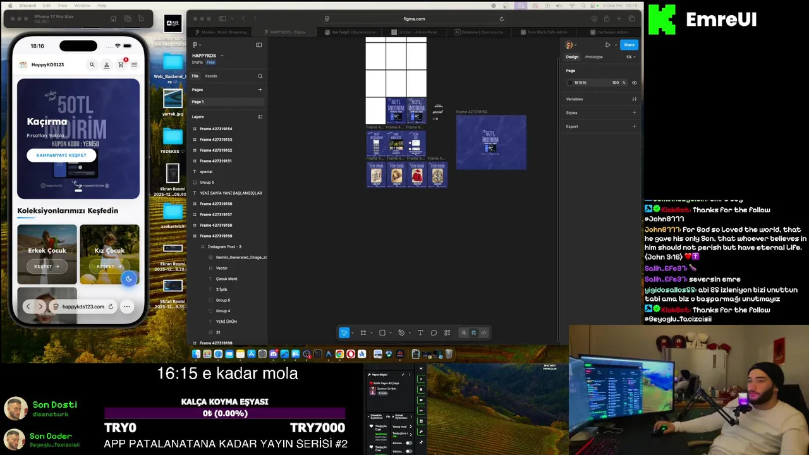
Task: Add export setting with the Export plus
Action: 634,126
